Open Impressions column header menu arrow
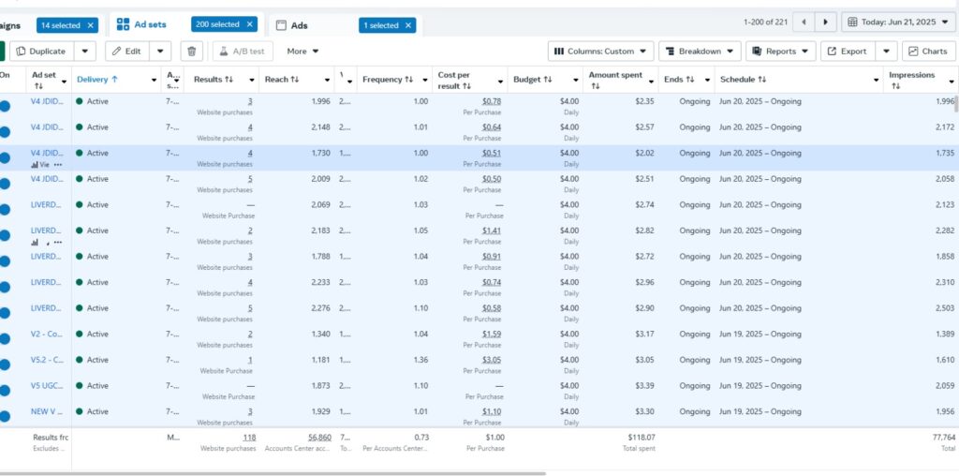 (952, 81)
